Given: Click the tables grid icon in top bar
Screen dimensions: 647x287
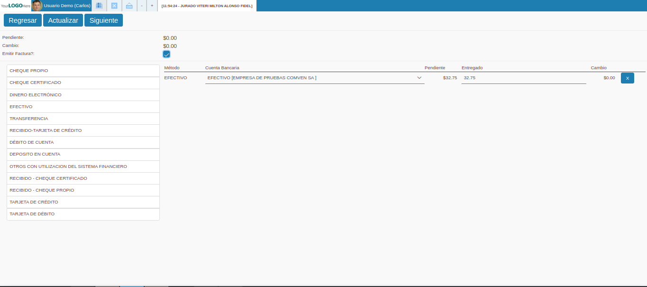Looking at the screenshot, I should point(99,6).
